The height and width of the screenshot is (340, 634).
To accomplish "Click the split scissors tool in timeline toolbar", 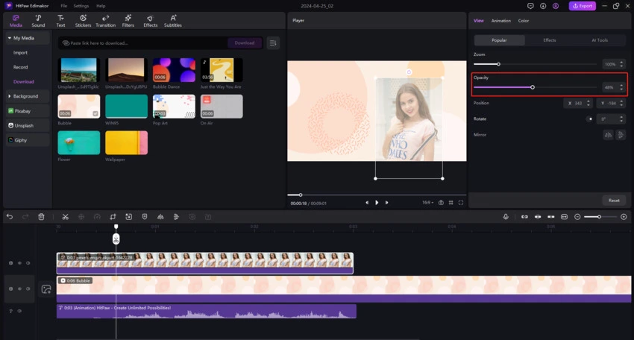I will [66, 216].
